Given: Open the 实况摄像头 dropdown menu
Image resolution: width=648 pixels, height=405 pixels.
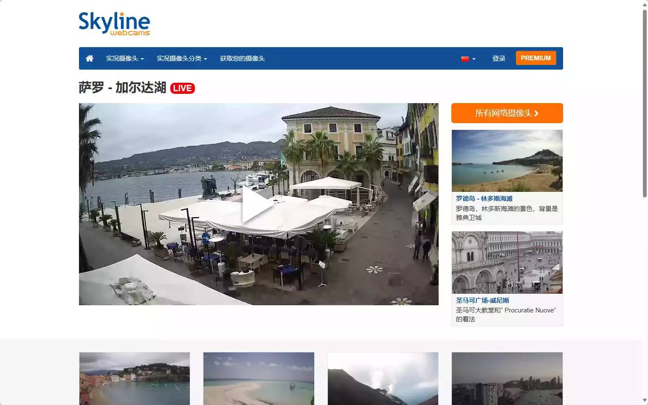Looking at the screenshot, I should pyautogui.click(x=124, y=59).
